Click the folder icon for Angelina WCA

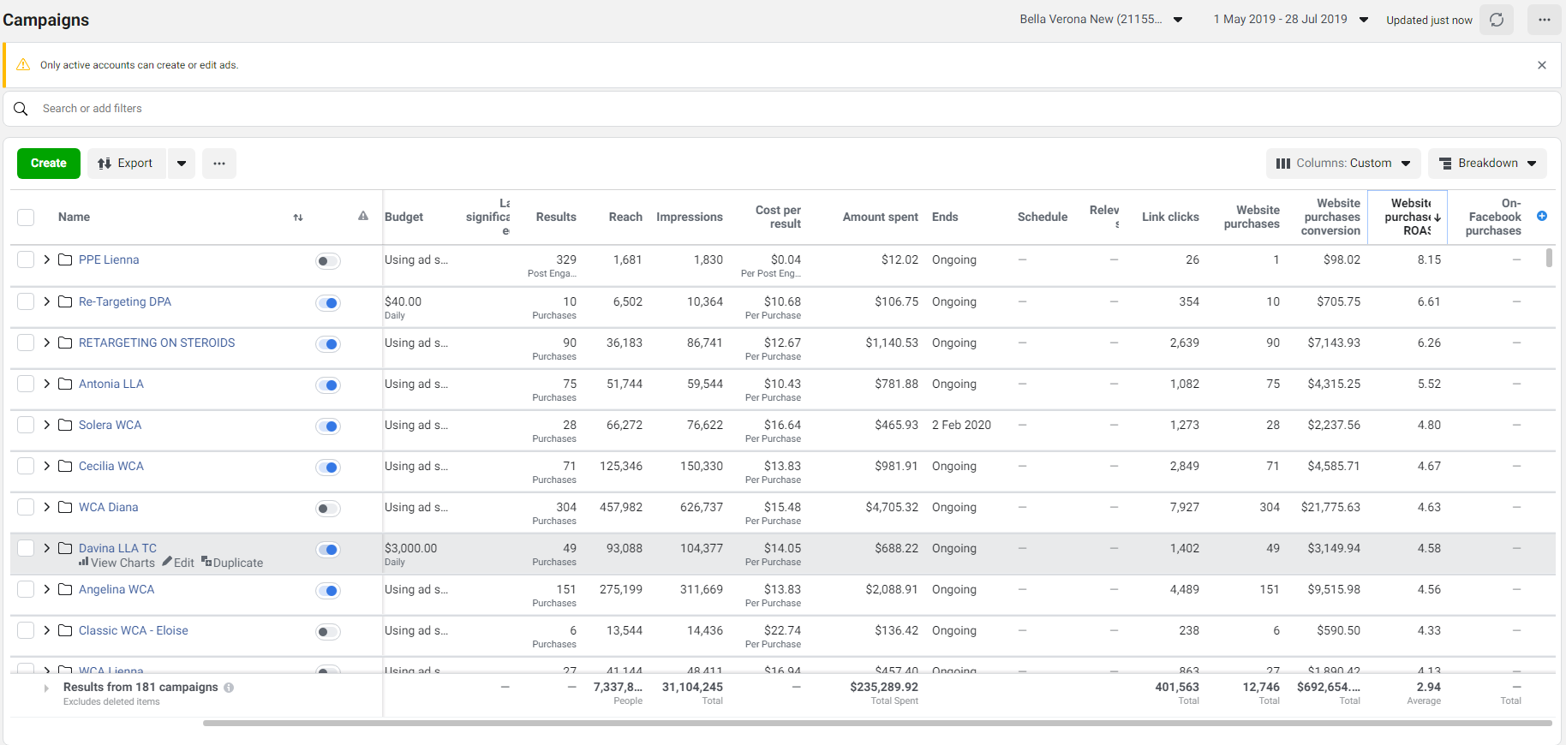(x=65, y=589)
